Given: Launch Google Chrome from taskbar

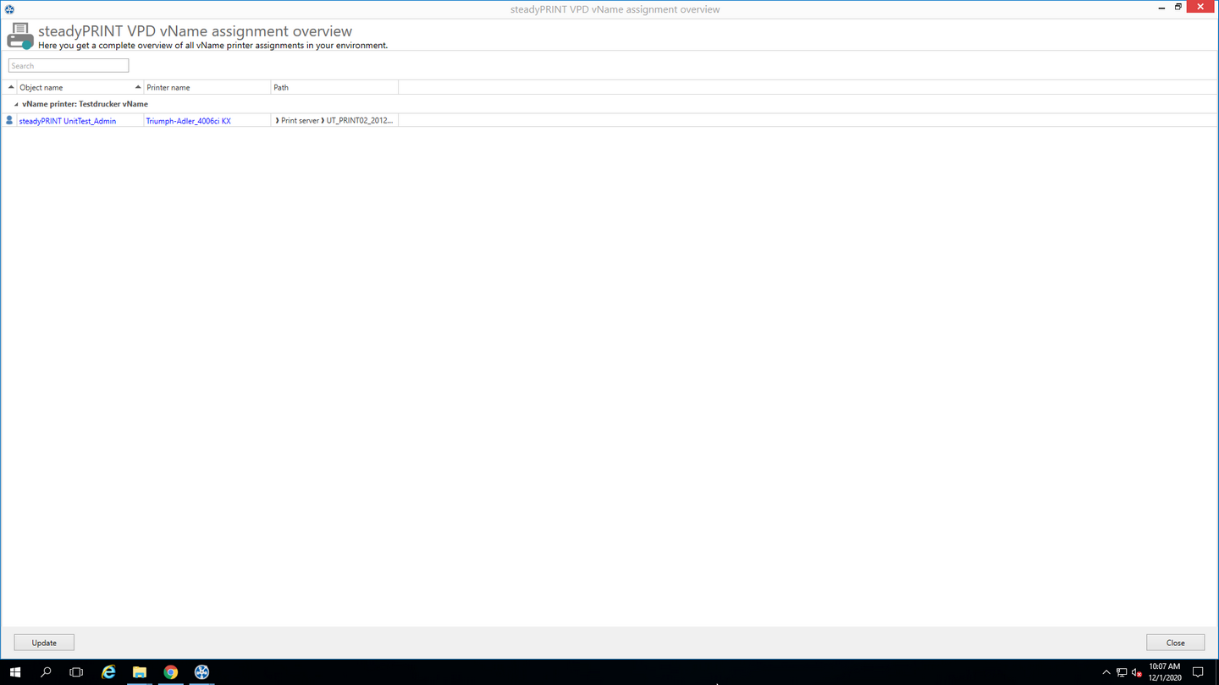Looking at the screenshot, I should tap(171, 672).
